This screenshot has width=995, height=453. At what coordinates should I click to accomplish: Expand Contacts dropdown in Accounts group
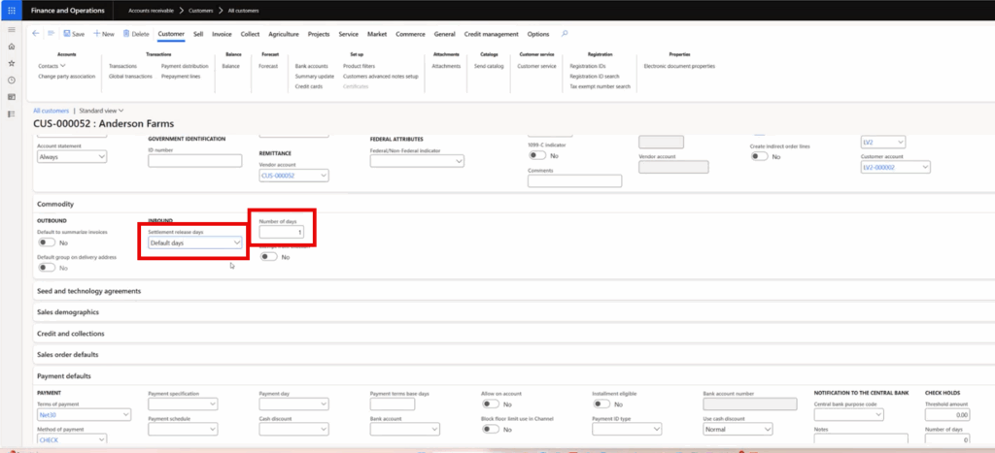(x=52, y=66)
